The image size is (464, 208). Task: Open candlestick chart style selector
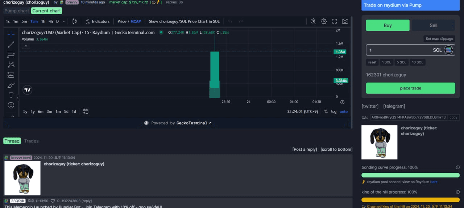tap(74, 21)
